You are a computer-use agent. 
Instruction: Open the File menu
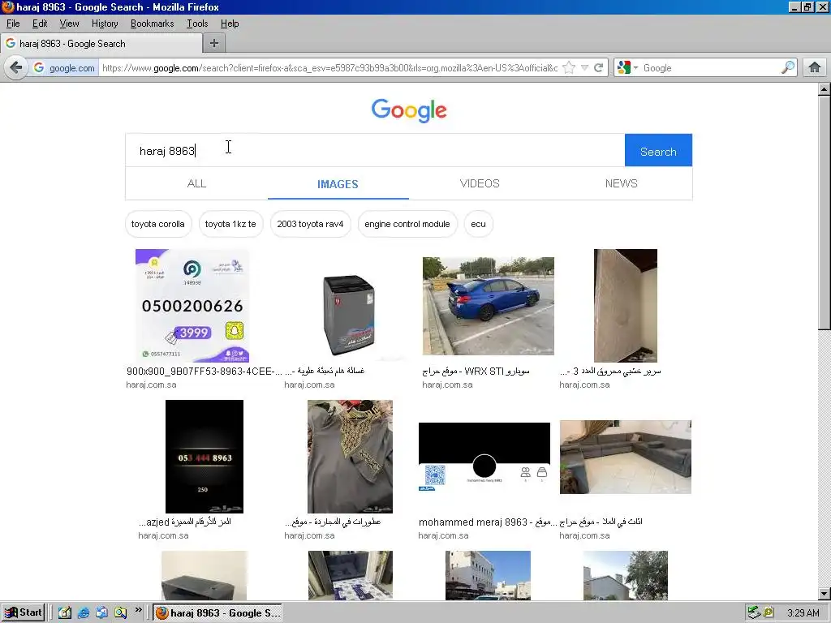13,24
